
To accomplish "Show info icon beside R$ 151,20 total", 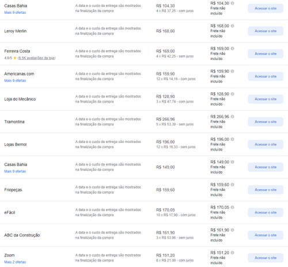I will 232,253.
